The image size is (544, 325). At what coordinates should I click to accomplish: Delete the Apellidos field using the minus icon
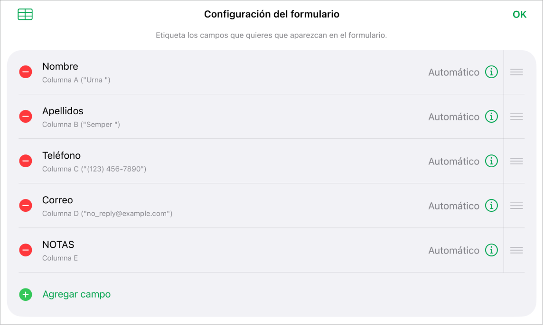point(25,116)
